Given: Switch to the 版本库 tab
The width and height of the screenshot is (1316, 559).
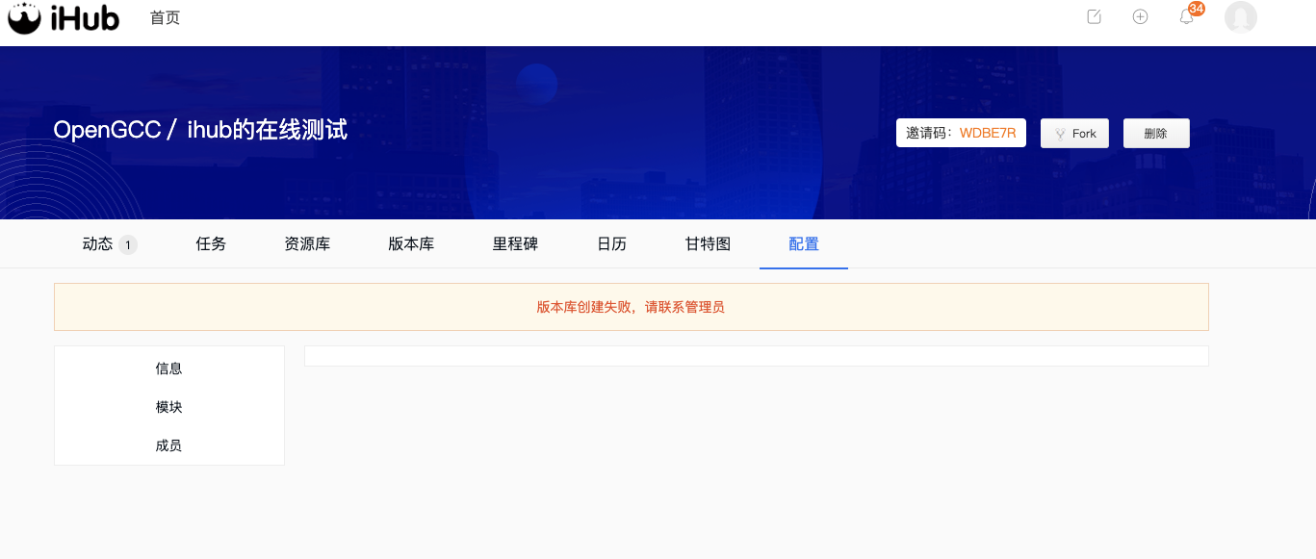Looking at the screenshot, I should pyautogui.click(x=411, y=244).
